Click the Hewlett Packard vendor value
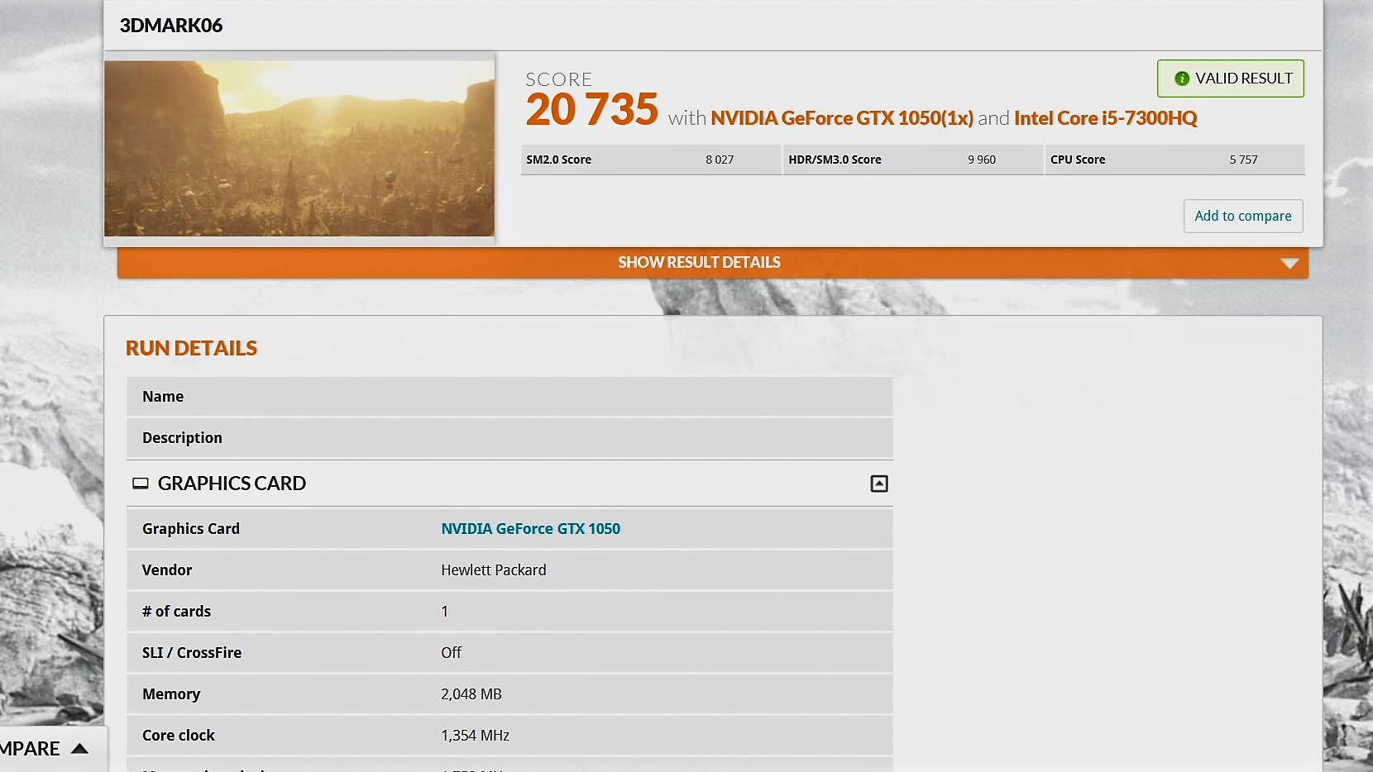Viewport: 1373px width, 772px height. pos(494,570)
